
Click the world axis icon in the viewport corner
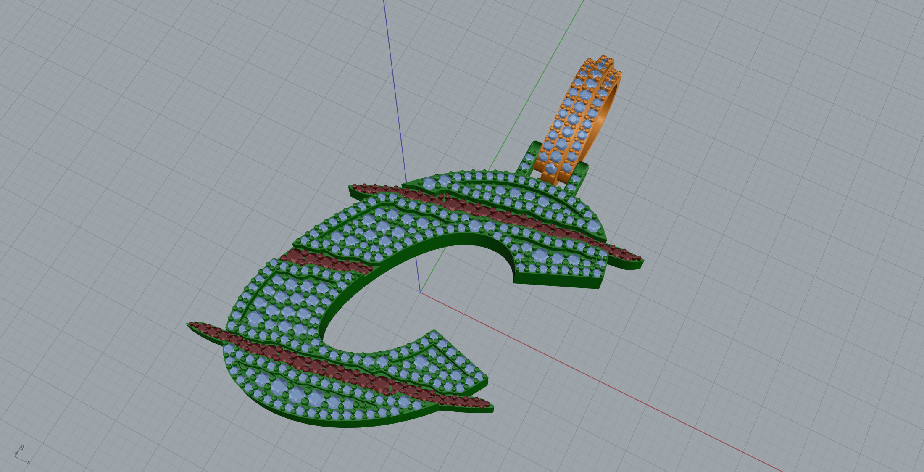click(22, 455)
